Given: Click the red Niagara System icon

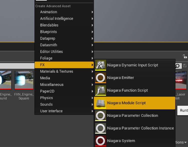Looking at the screenshot, I should [101, 141].
